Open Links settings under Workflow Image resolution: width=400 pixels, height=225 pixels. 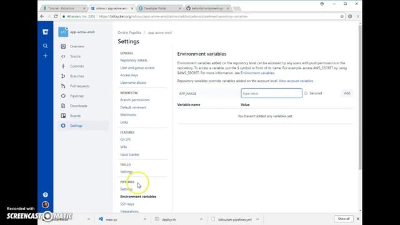(x=124, y=122)
